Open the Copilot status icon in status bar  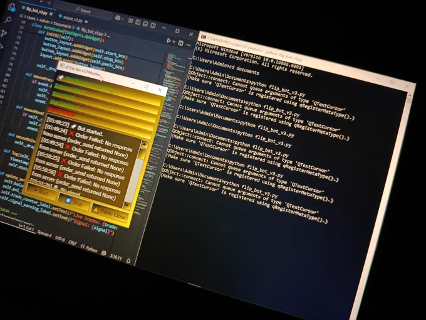(103, 253)
